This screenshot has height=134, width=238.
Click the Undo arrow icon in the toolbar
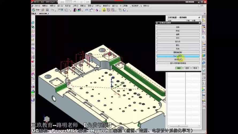(x=52, y=10)
